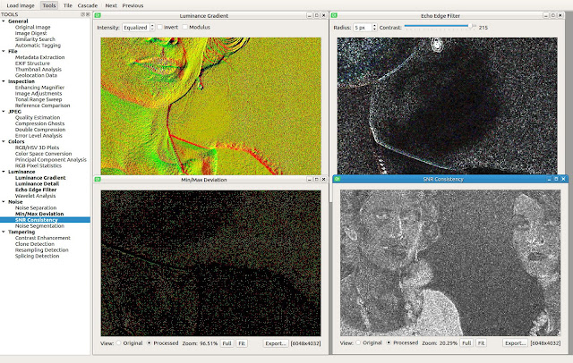
Task: Click the Min/Max Deviation window's green icon
Action: (x=98, y=179)
